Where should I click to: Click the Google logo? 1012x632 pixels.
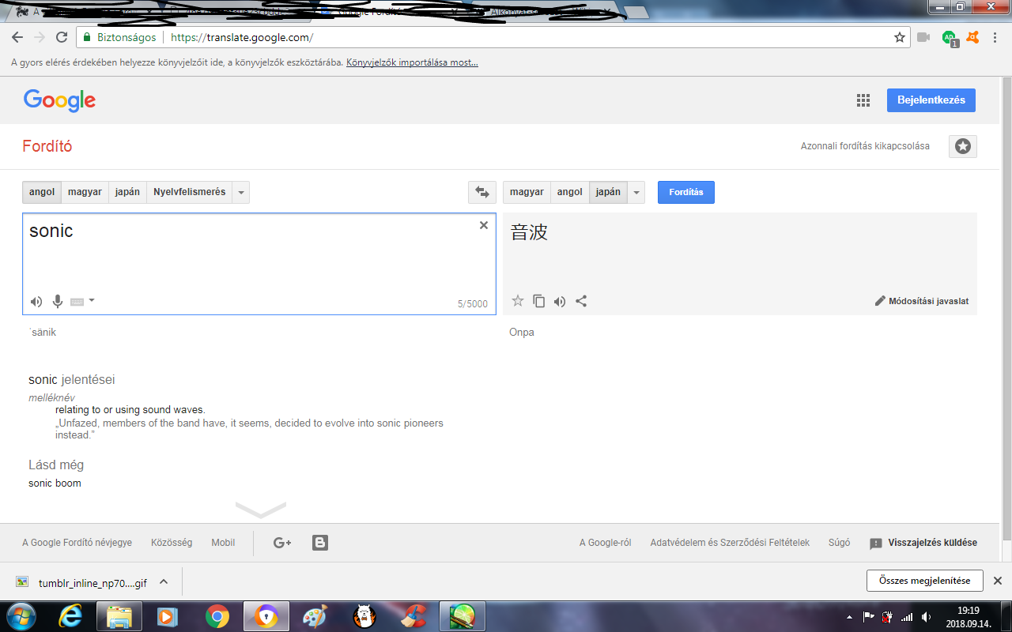[x=59, y=100]
